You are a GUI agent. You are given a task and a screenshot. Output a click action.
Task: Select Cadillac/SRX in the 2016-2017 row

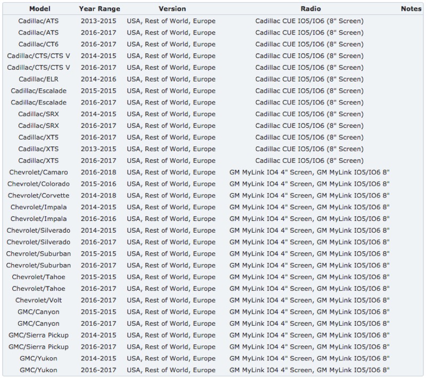pyautogui.click(x=38, y=126)
